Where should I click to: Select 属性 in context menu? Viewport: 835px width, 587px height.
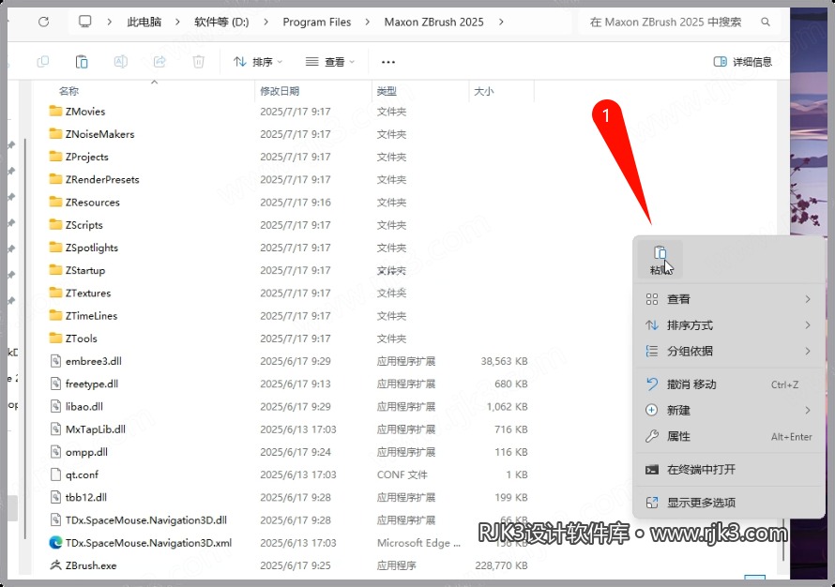click(x=728, y=436)
